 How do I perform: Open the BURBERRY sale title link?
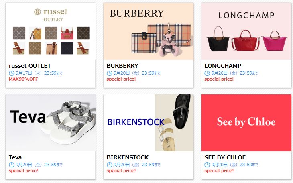(x=122, y=66)
